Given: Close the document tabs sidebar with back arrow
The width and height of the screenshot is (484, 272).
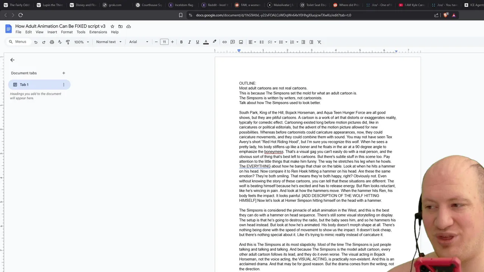Looking at the screenshot, I should click(12, 60).
